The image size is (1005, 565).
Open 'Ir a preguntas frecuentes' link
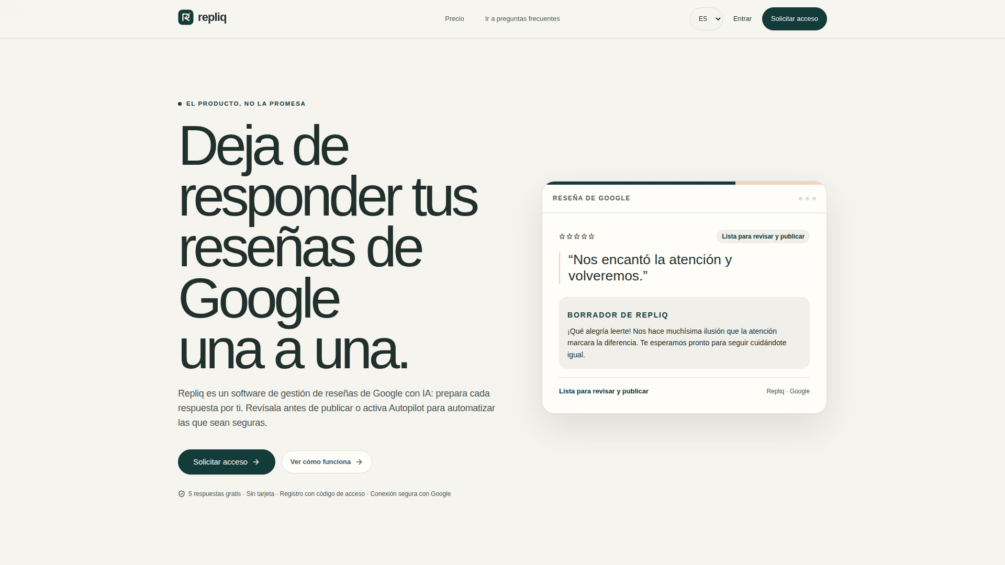point(522,19)
